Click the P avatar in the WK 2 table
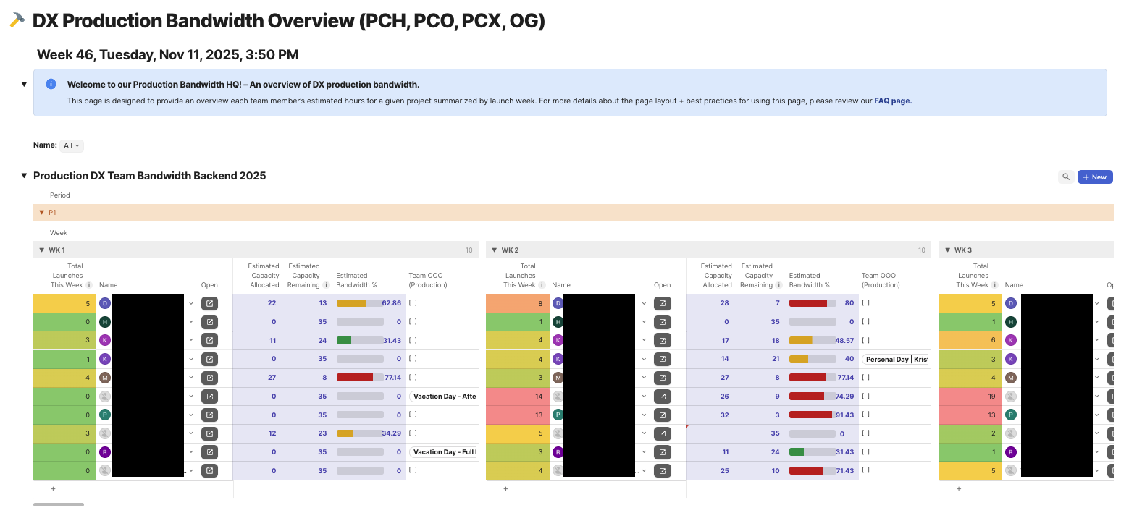The height and width of the screenshot is (513, 1121). 558,415
